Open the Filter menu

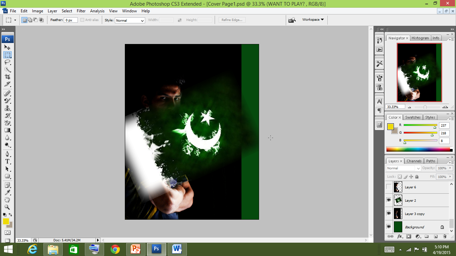[81, 11]
